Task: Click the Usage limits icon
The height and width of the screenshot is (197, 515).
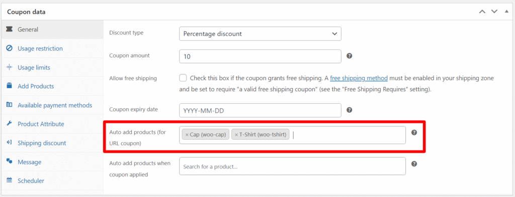Action: [9, 67]
